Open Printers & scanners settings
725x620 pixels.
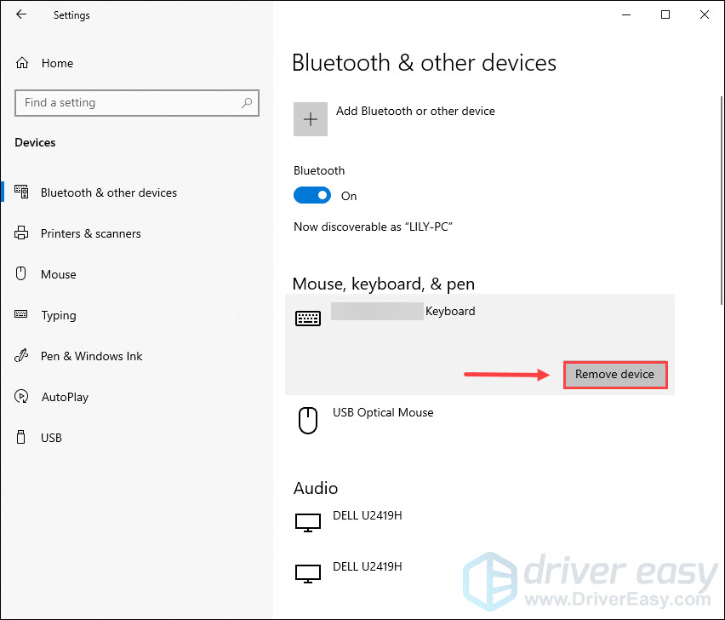[90, 233]
